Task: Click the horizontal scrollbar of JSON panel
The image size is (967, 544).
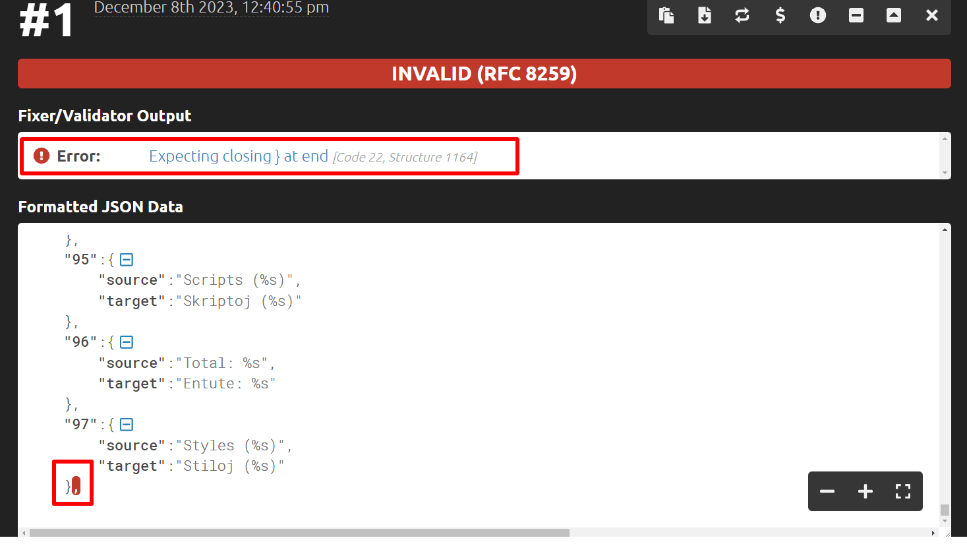Action: 299,533
